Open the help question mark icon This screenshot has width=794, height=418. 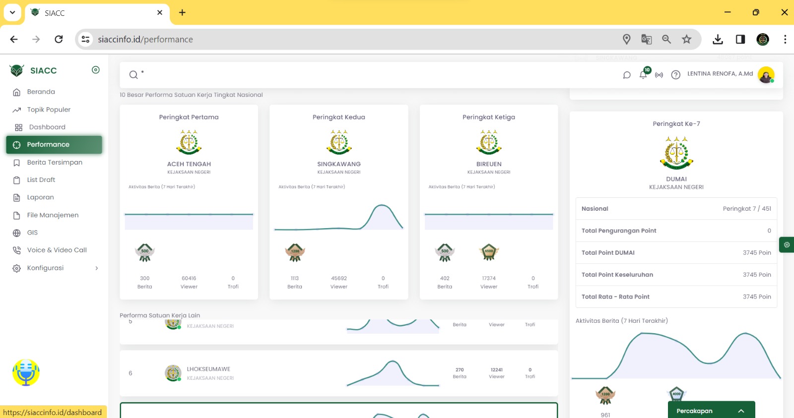point(675,75)
